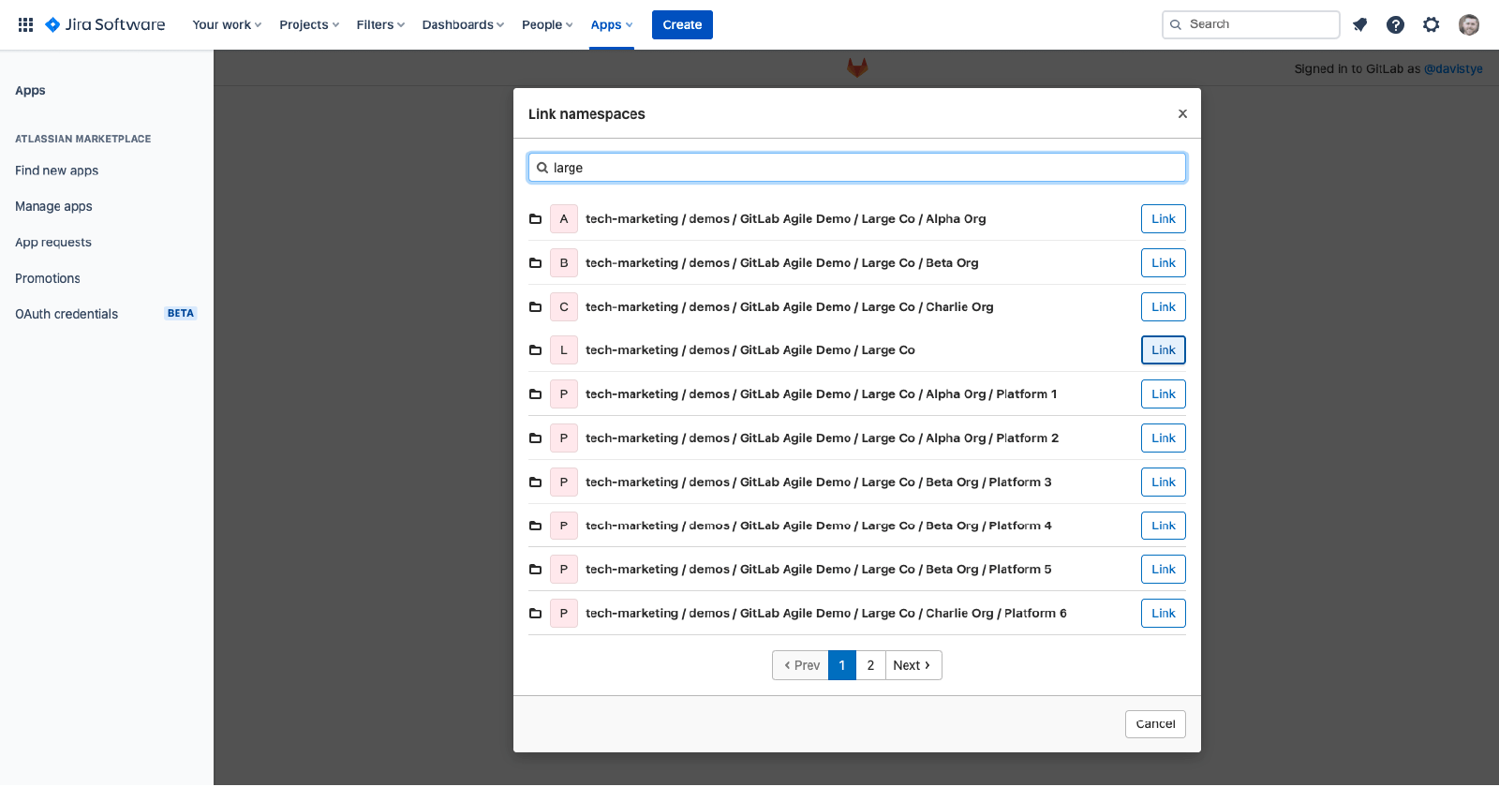
Task: Select Manage apps in sidebar
Action: point(53,206)
